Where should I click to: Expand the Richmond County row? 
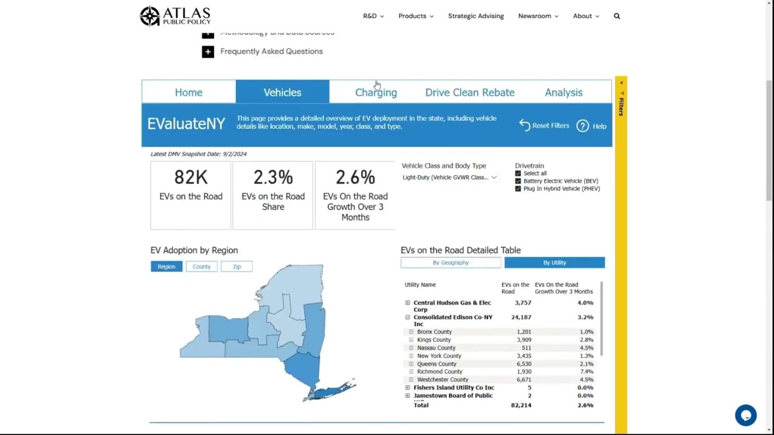click(411, 372)
